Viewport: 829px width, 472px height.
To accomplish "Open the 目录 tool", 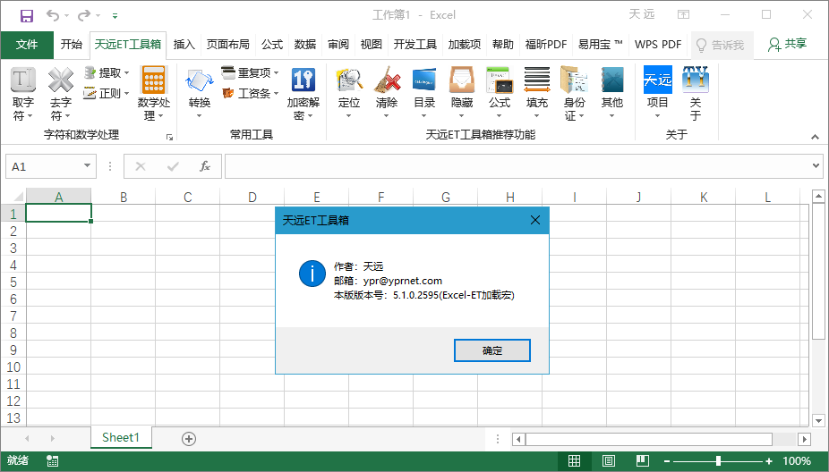I will pyautogui.click(x=424, y=94).
